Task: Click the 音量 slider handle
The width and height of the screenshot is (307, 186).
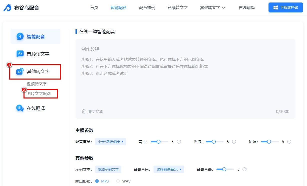Action: click(158, 142)
